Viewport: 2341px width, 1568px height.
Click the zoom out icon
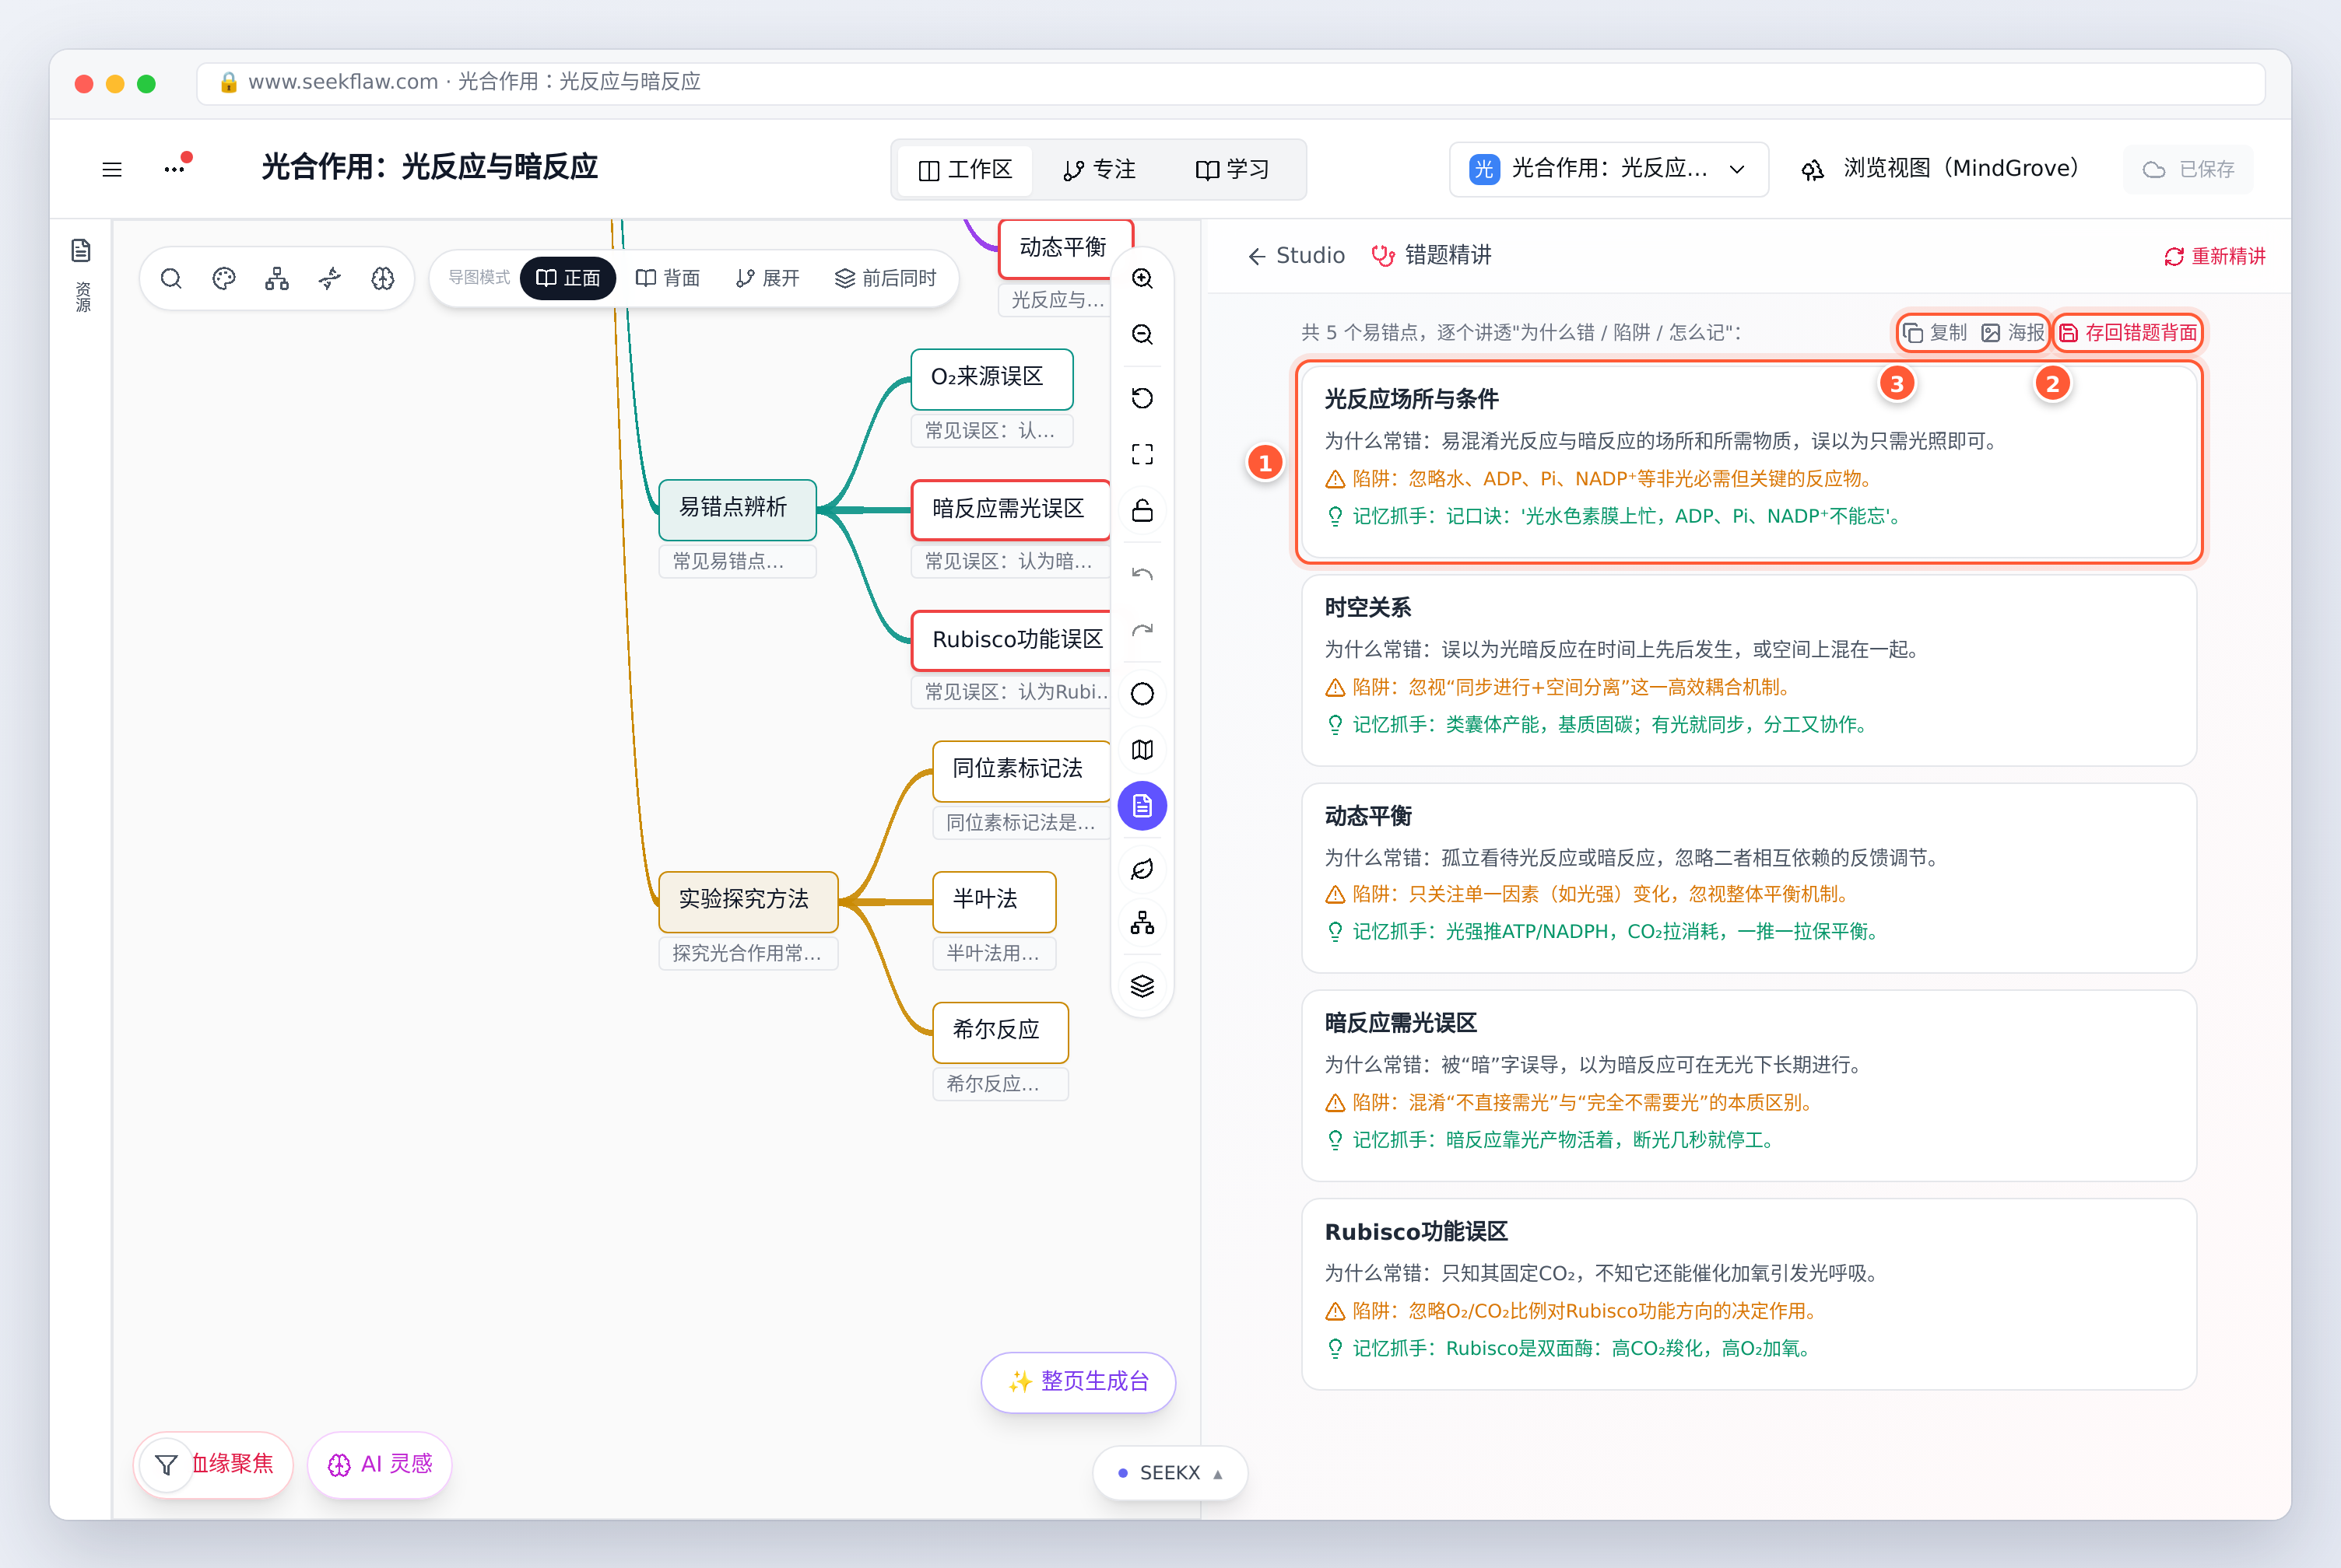[1142, 334]
